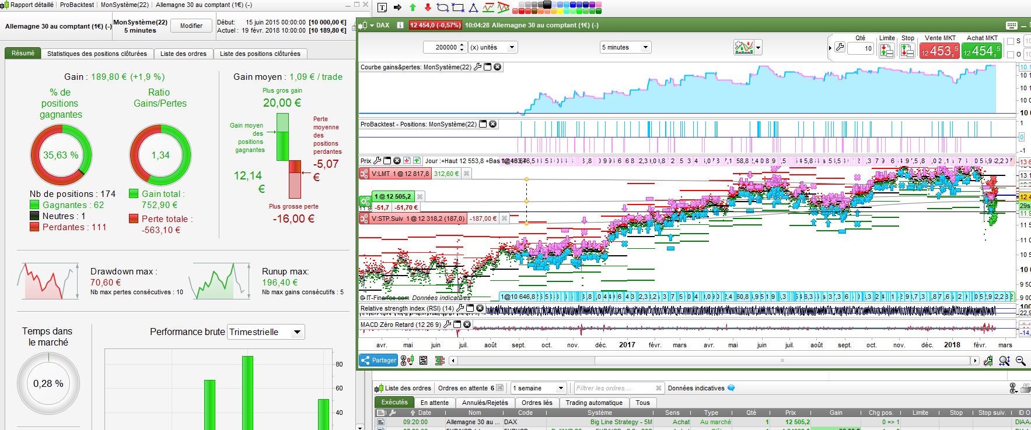
Task: Select the green up arrow drawing tool
Action: [413, 8]
